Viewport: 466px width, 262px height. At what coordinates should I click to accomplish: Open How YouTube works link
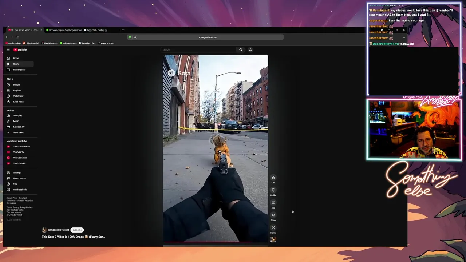tap(15, 210)
